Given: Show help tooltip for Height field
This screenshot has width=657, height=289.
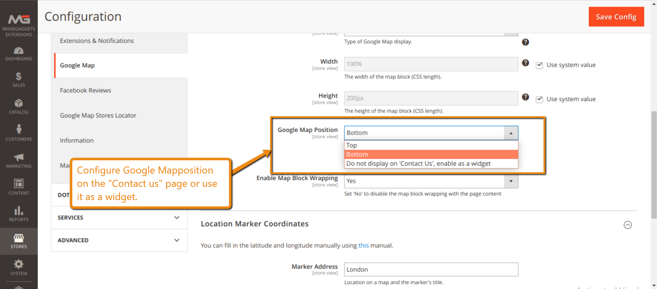Looking at the screenshot, I should pyautogui.click(x=525, y=97).
